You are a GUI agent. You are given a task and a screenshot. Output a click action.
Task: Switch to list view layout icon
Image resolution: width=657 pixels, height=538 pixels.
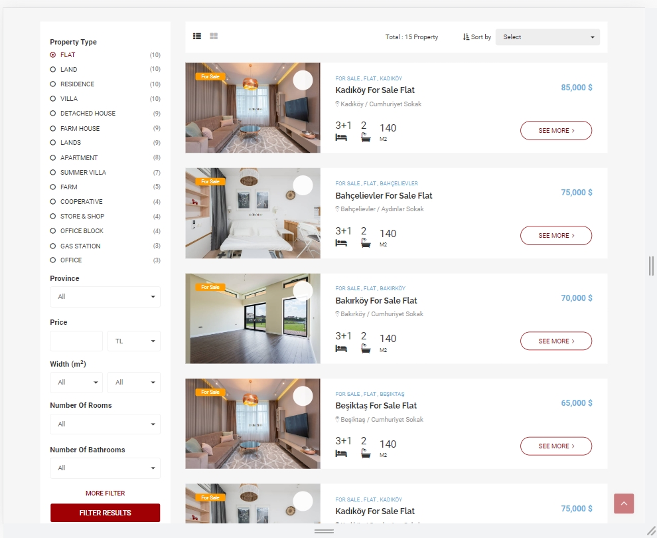point(197,36)
